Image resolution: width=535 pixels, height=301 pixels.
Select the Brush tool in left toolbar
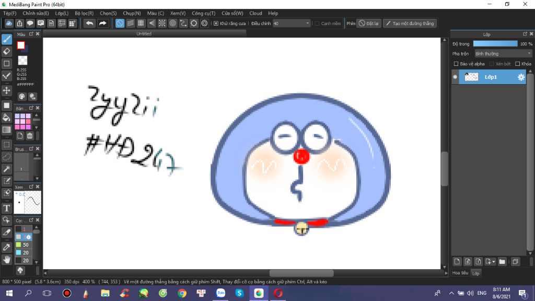click(6, 39)
